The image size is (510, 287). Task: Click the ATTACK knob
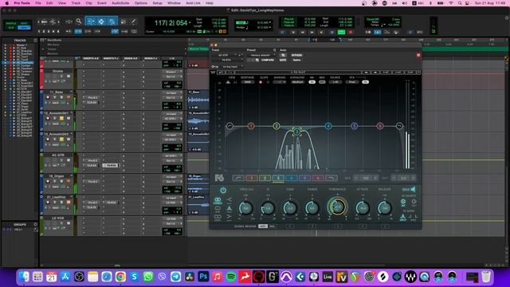click(x=363, y=207)
